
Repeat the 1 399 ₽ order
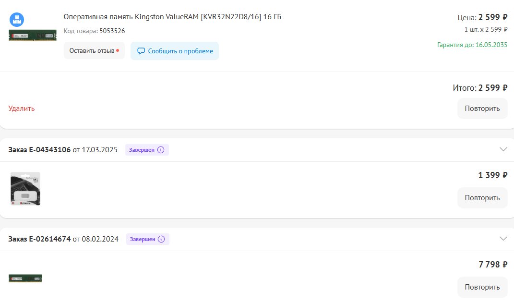482,198
